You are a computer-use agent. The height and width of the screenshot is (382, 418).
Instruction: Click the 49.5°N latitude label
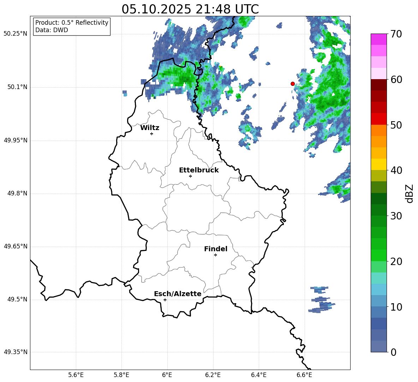[17, 299]
